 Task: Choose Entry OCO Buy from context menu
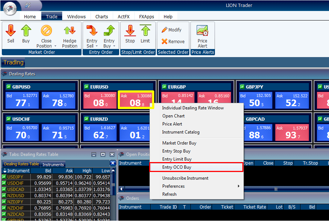196,167
